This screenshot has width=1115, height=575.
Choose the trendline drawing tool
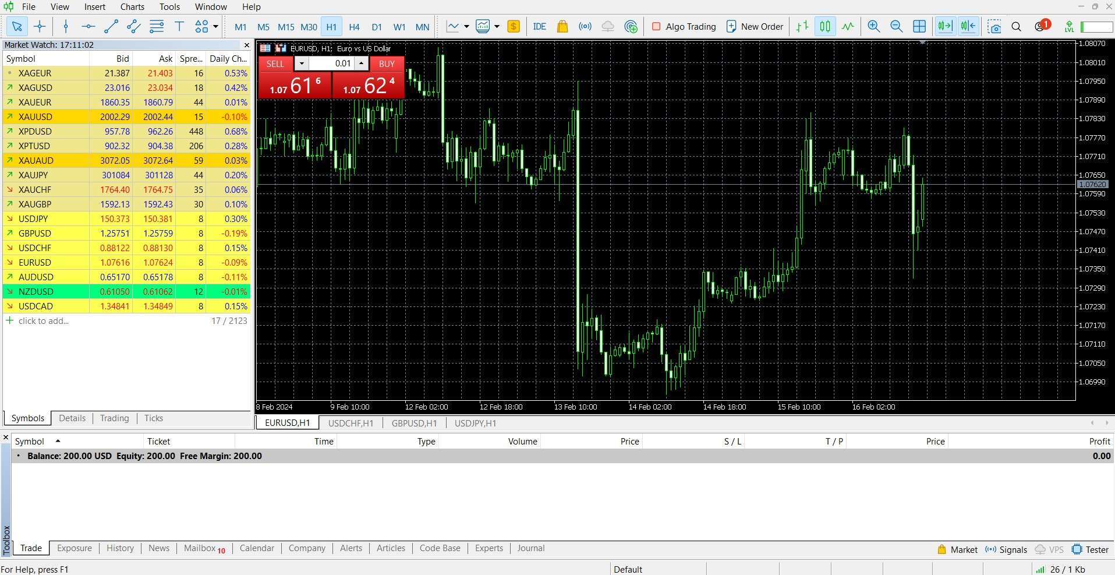111,26
